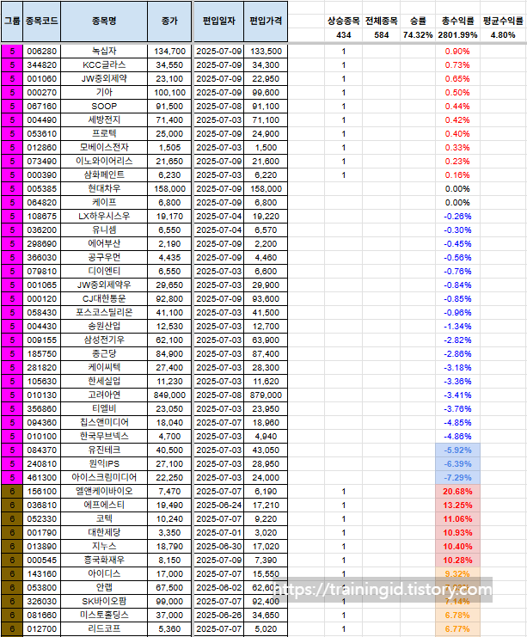Select the 에프에스티 name cell

(x=104, y=505)
